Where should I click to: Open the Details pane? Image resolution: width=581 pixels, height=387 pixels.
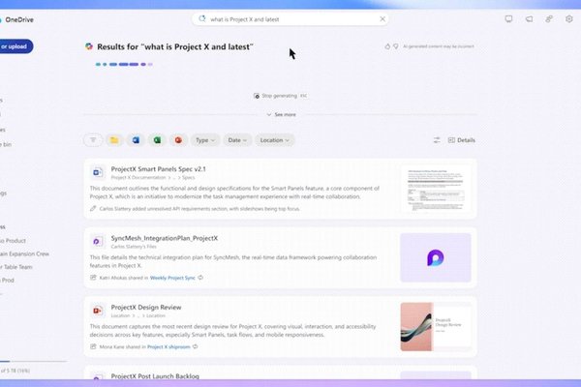pos(462,140)
